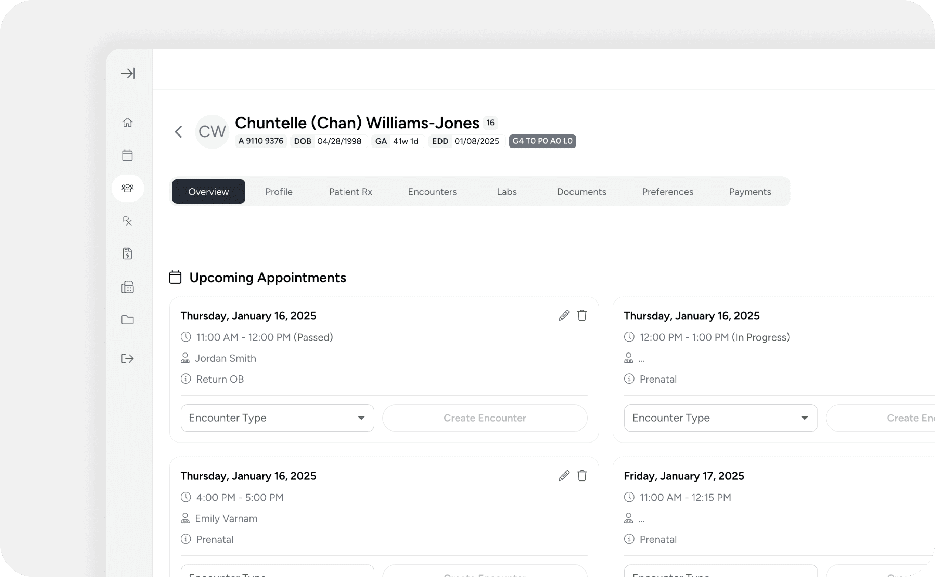Click Create Encounter for Return OB appointment

click(485, 418)
